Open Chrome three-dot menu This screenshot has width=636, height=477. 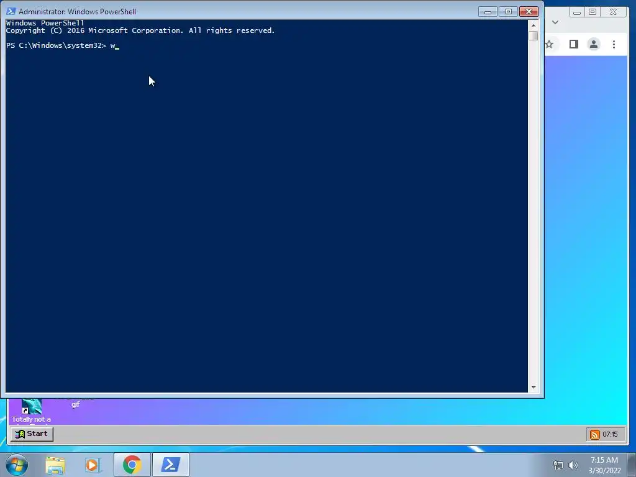pyautogui.click(x=614, y=44)
